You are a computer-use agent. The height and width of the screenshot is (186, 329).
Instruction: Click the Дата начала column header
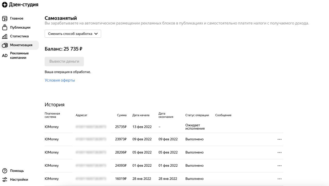[141, 115]
